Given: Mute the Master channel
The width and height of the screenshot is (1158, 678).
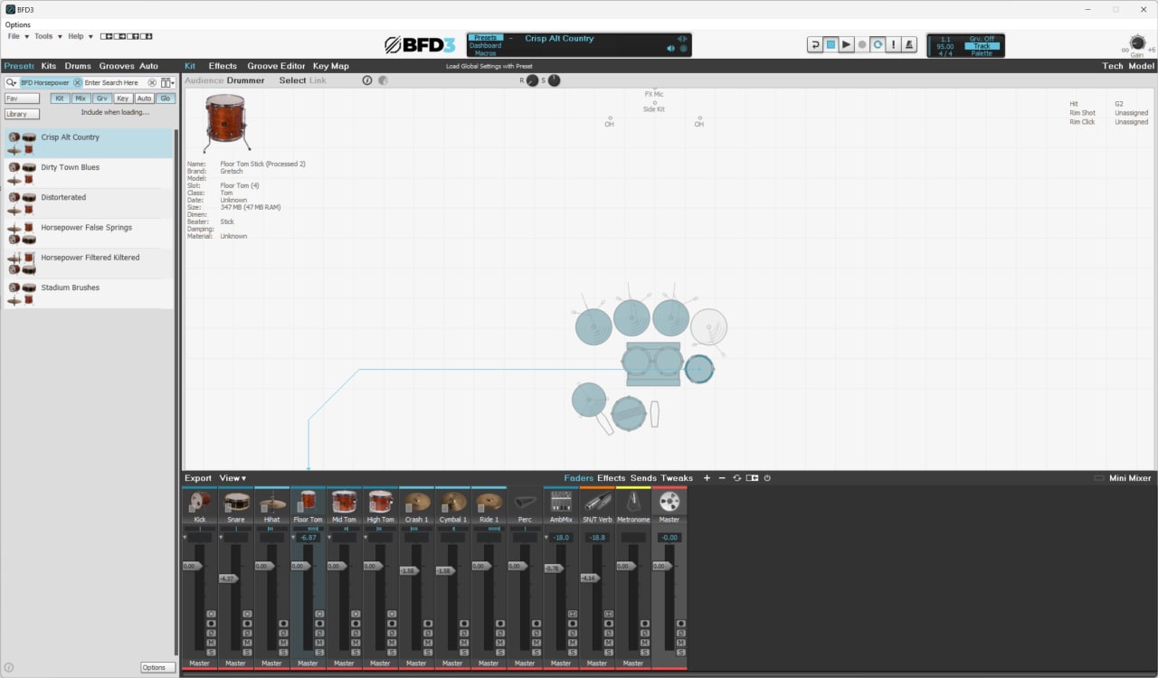Looking at the screenshot, I should coord(681,642).
